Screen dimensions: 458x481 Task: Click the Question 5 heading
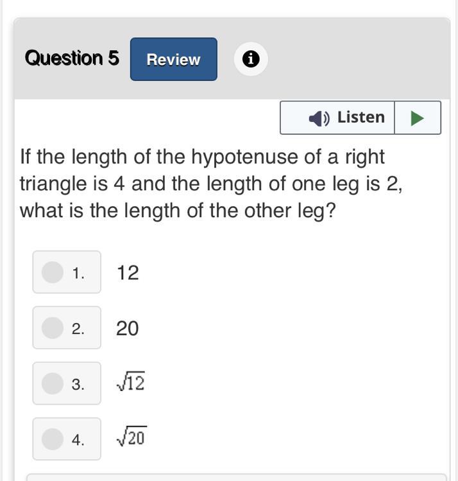point(72,58)
